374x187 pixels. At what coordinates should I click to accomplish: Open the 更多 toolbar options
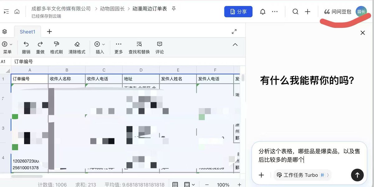119,48
